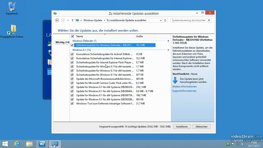The height and width of the screenshot is (148, 263).
Task: Uncheck Kumulatives Sicherheitsupdate Internet Explorer checkbox
Action: pos(72,58)
